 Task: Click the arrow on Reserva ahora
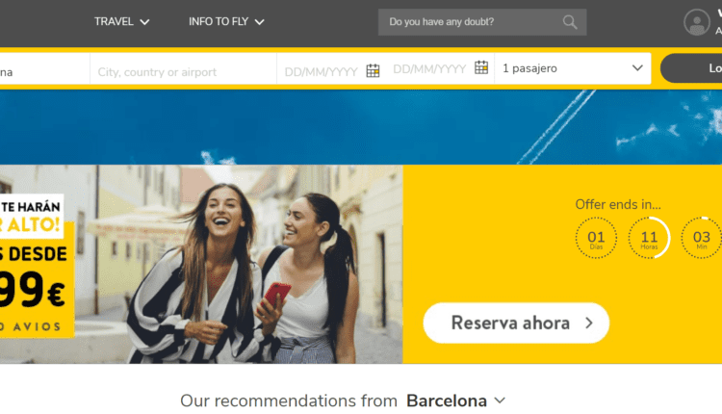(589, 323)
